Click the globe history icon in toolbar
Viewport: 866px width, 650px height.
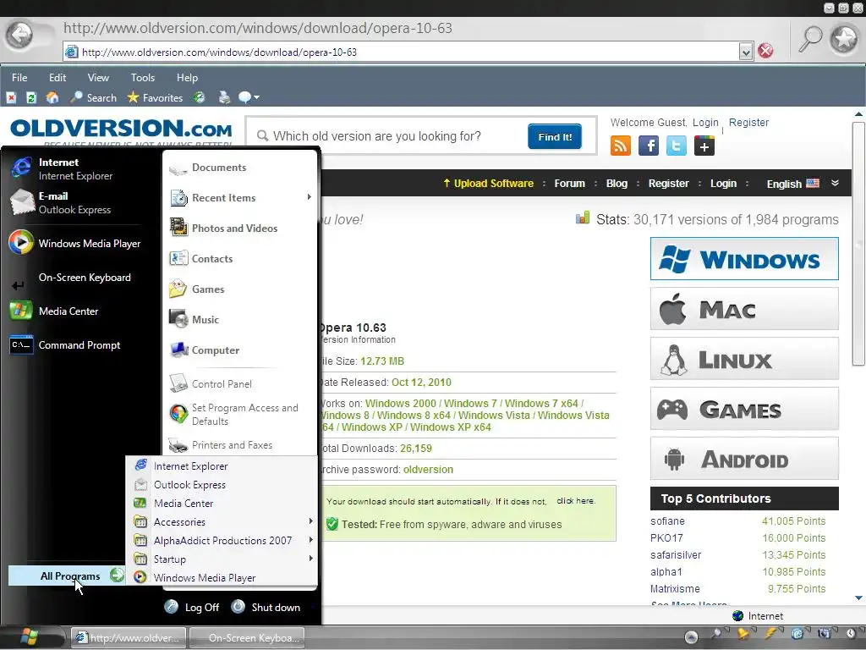200,98
